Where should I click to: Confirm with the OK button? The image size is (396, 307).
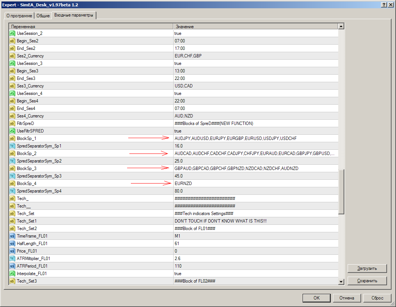[316, 298]
